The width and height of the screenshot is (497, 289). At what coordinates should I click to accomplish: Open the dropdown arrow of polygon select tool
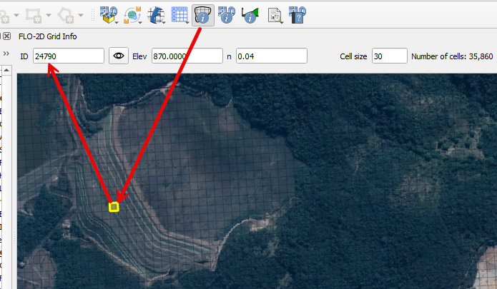[82, 14]
